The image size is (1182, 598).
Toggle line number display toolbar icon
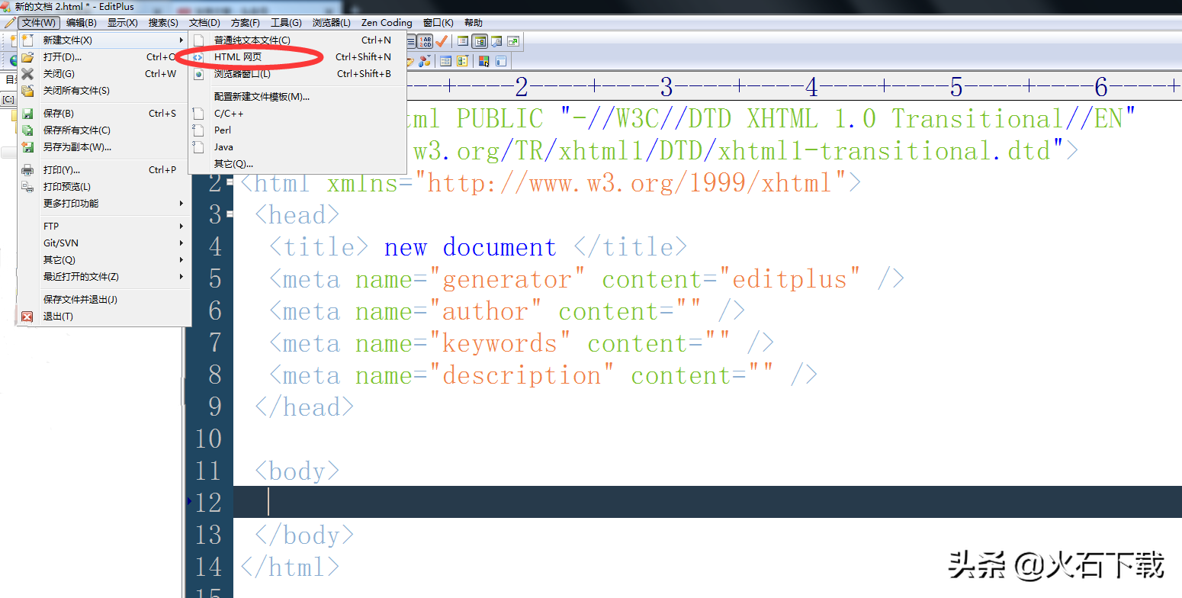pyautogui.click(x=425, y=41)
